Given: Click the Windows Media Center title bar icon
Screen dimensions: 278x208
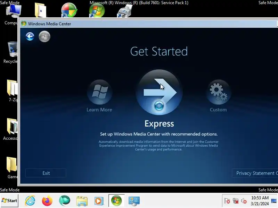Looking at the screenshot, I should click(x=24, y=24).
